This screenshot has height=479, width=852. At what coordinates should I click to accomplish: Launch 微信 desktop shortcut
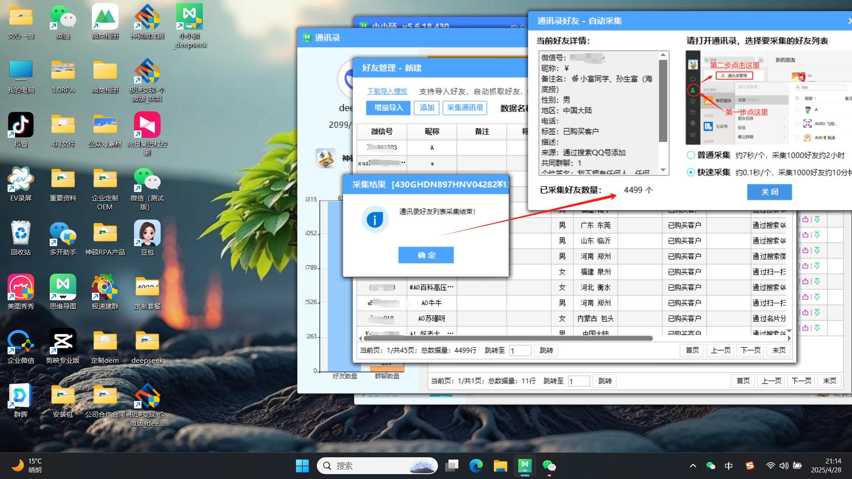click(63, 22)
